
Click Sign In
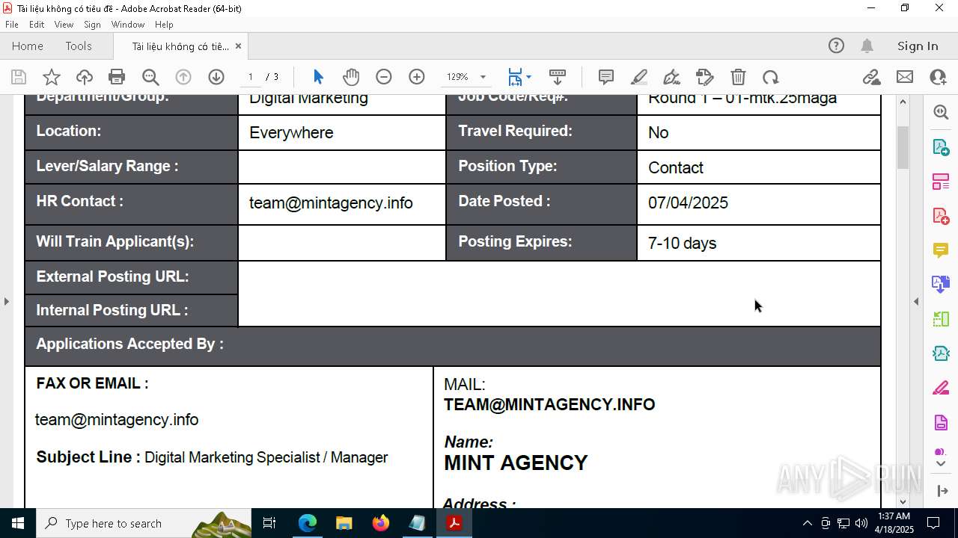[918, 46]
